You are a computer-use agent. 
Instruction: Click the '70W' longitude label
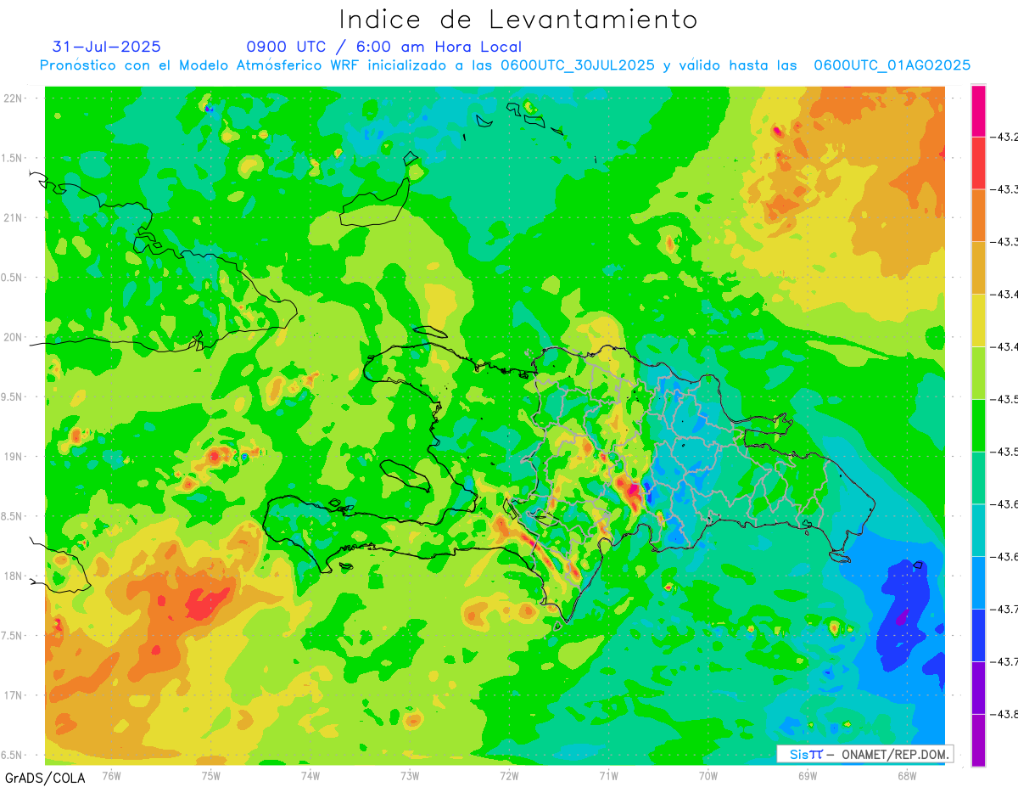[x=708, y=775]
